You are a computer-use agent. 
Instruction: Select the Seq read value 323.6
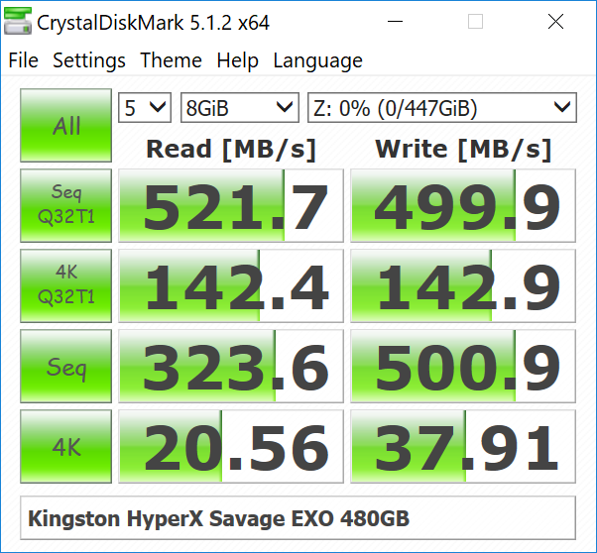[231, 366]
